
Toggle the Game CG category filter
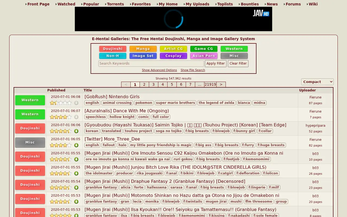(204, 49)
